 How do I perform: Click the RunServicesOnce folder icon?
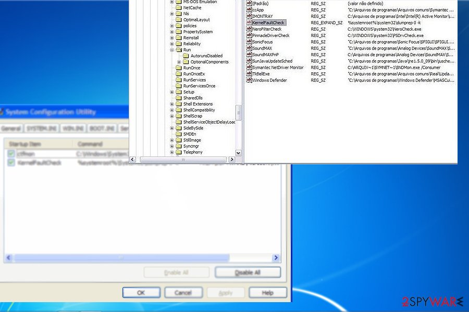click(179, 86)
